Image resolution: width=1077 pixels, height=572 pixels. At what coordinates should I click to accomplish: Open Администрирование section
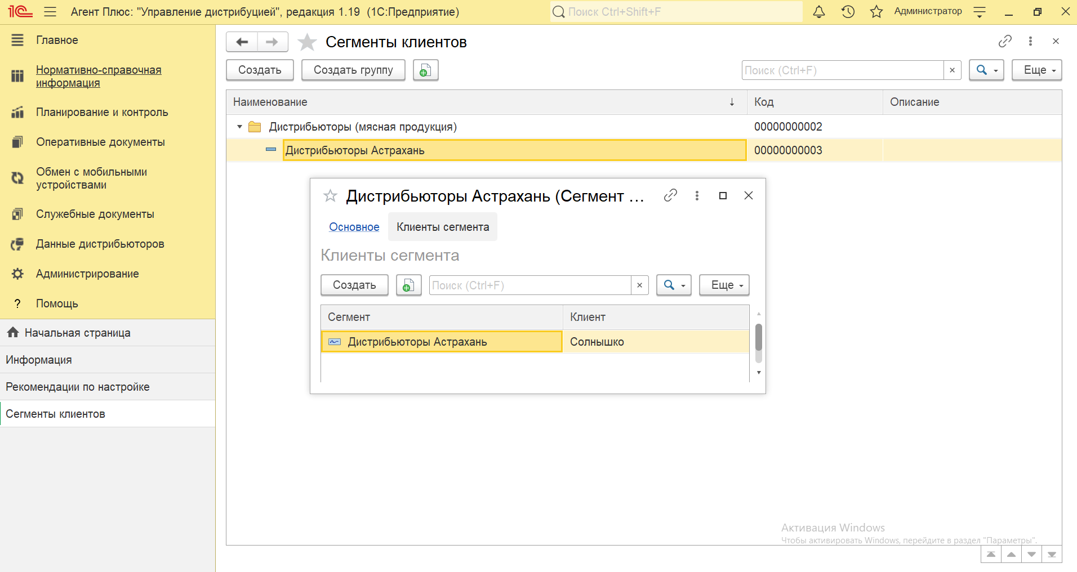coord(87,274)
